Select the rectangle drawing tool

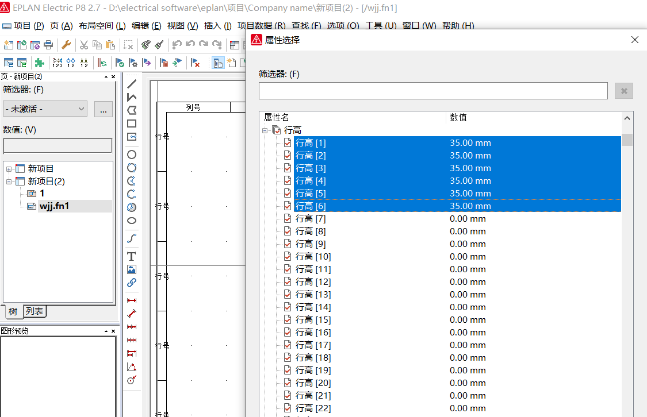tap(132, 123)
